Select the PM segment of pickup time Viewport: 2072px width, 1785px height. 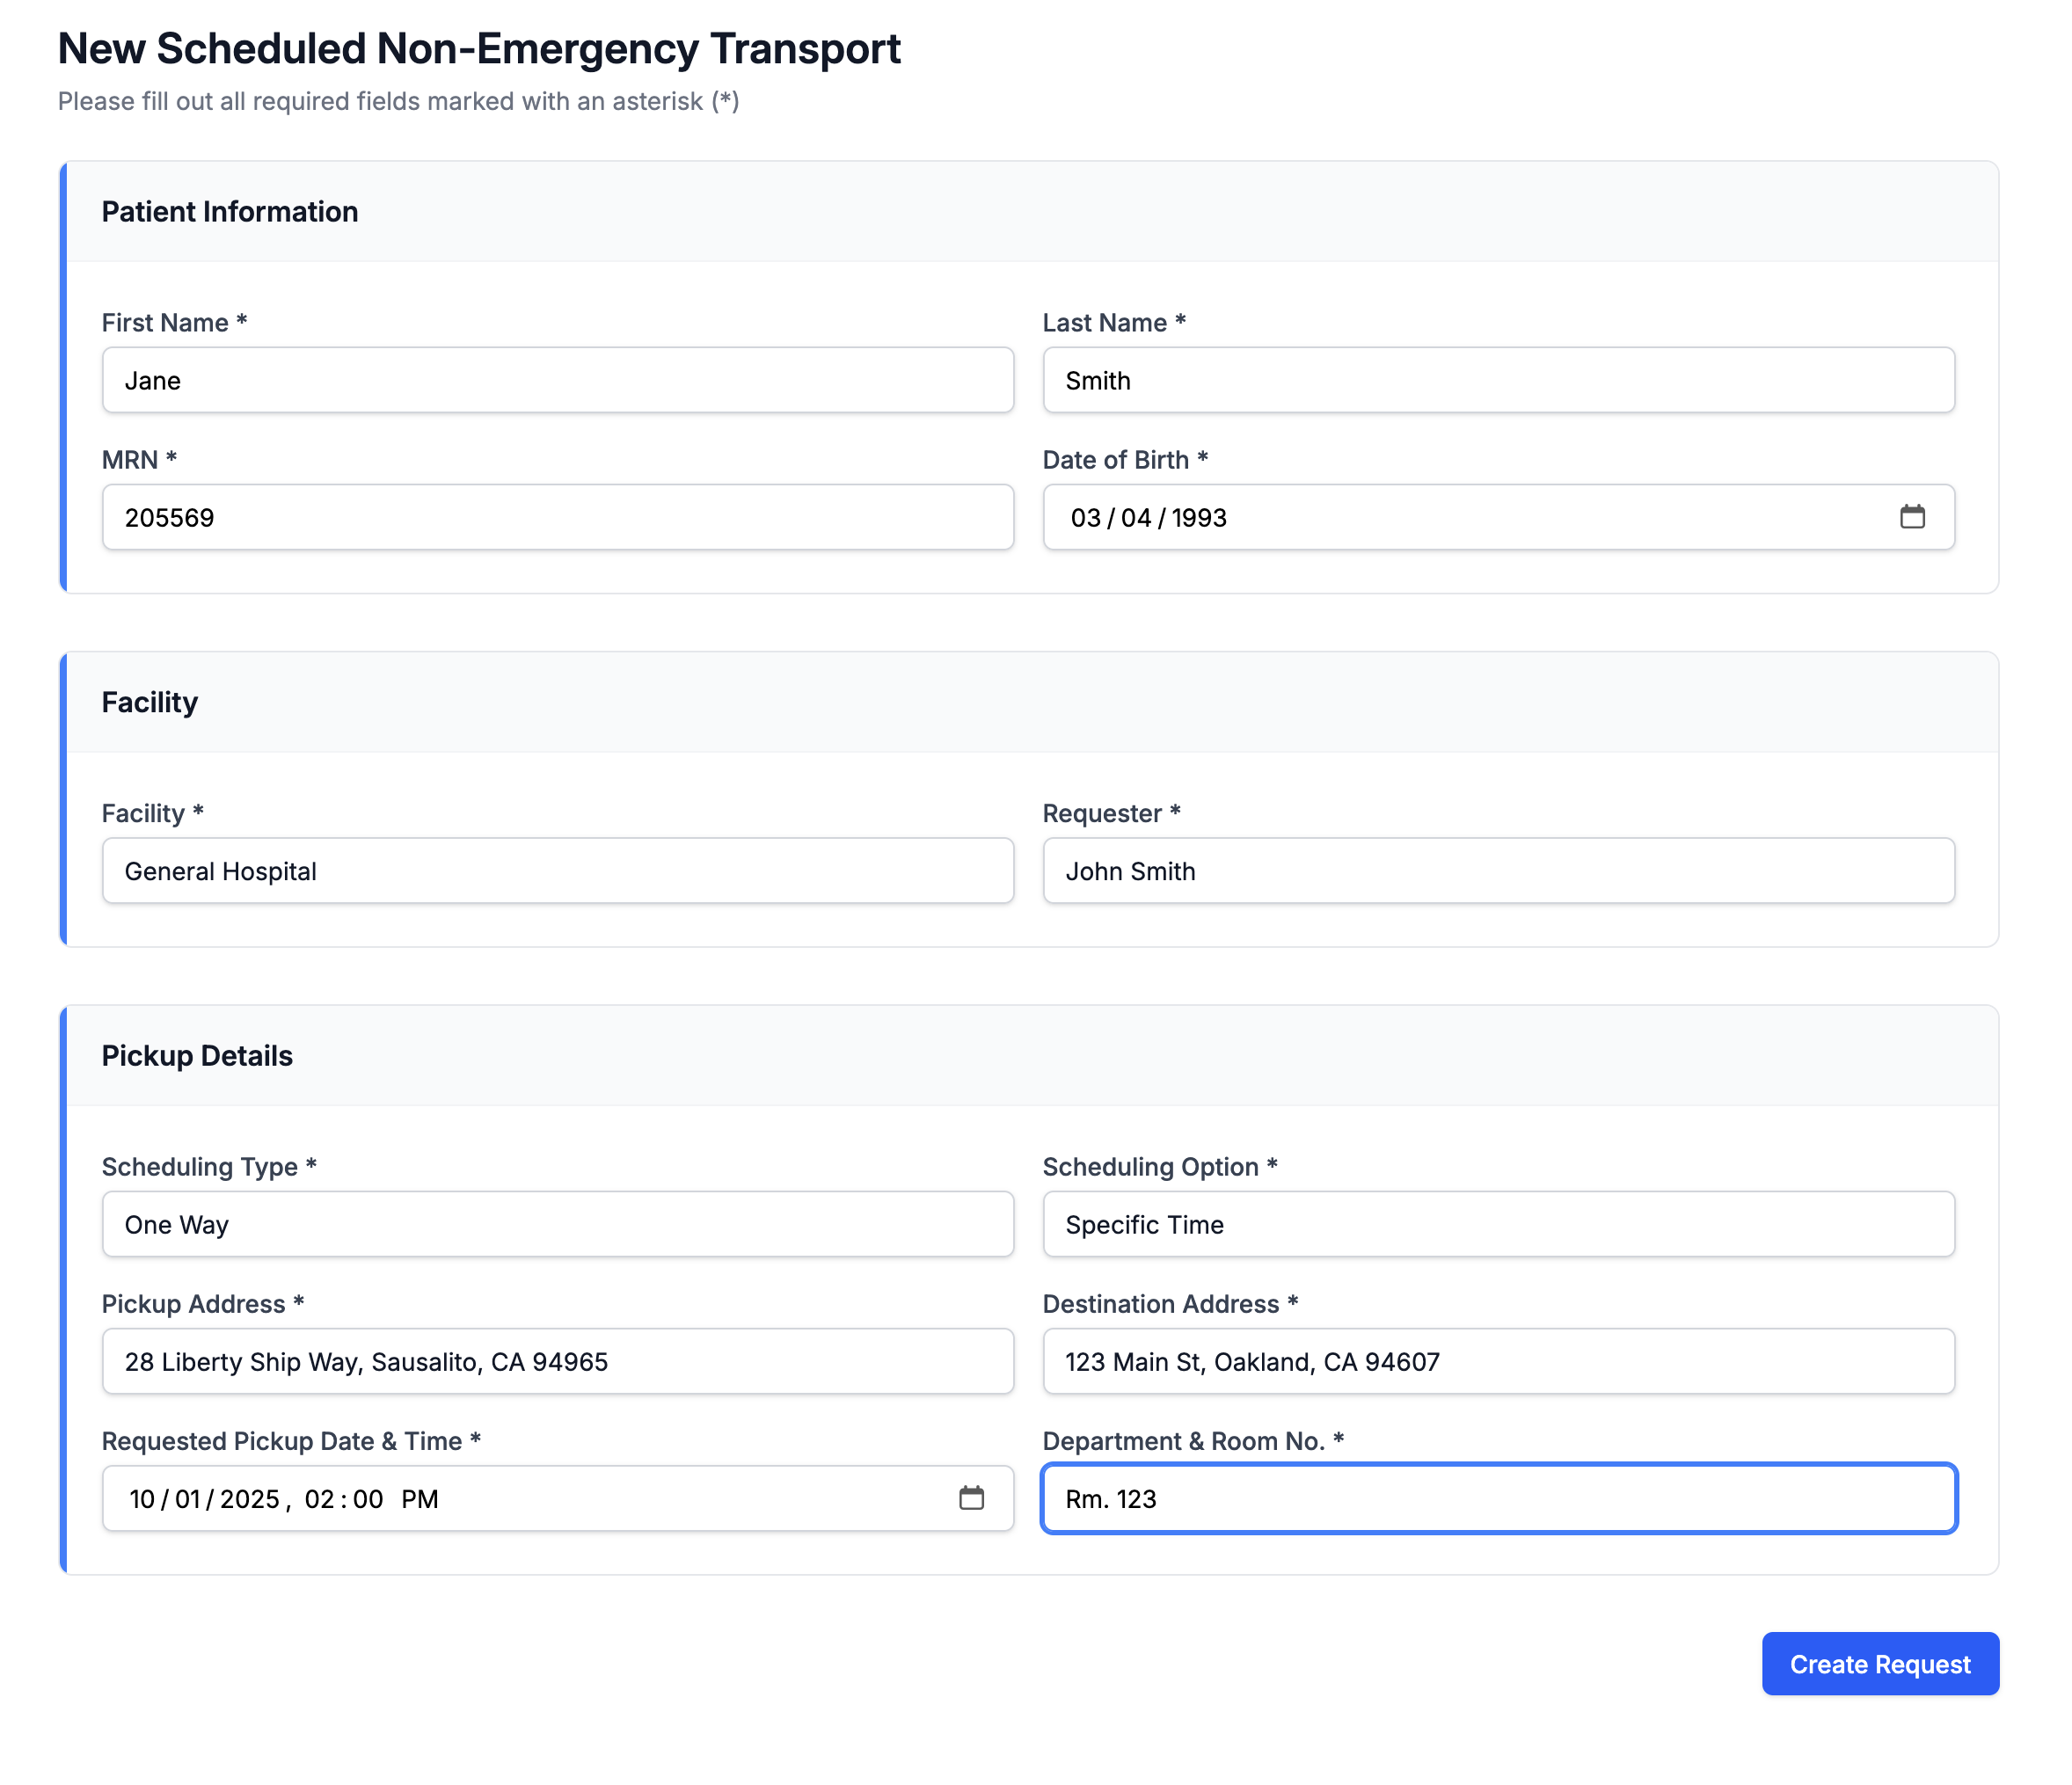pos(420,1499)
